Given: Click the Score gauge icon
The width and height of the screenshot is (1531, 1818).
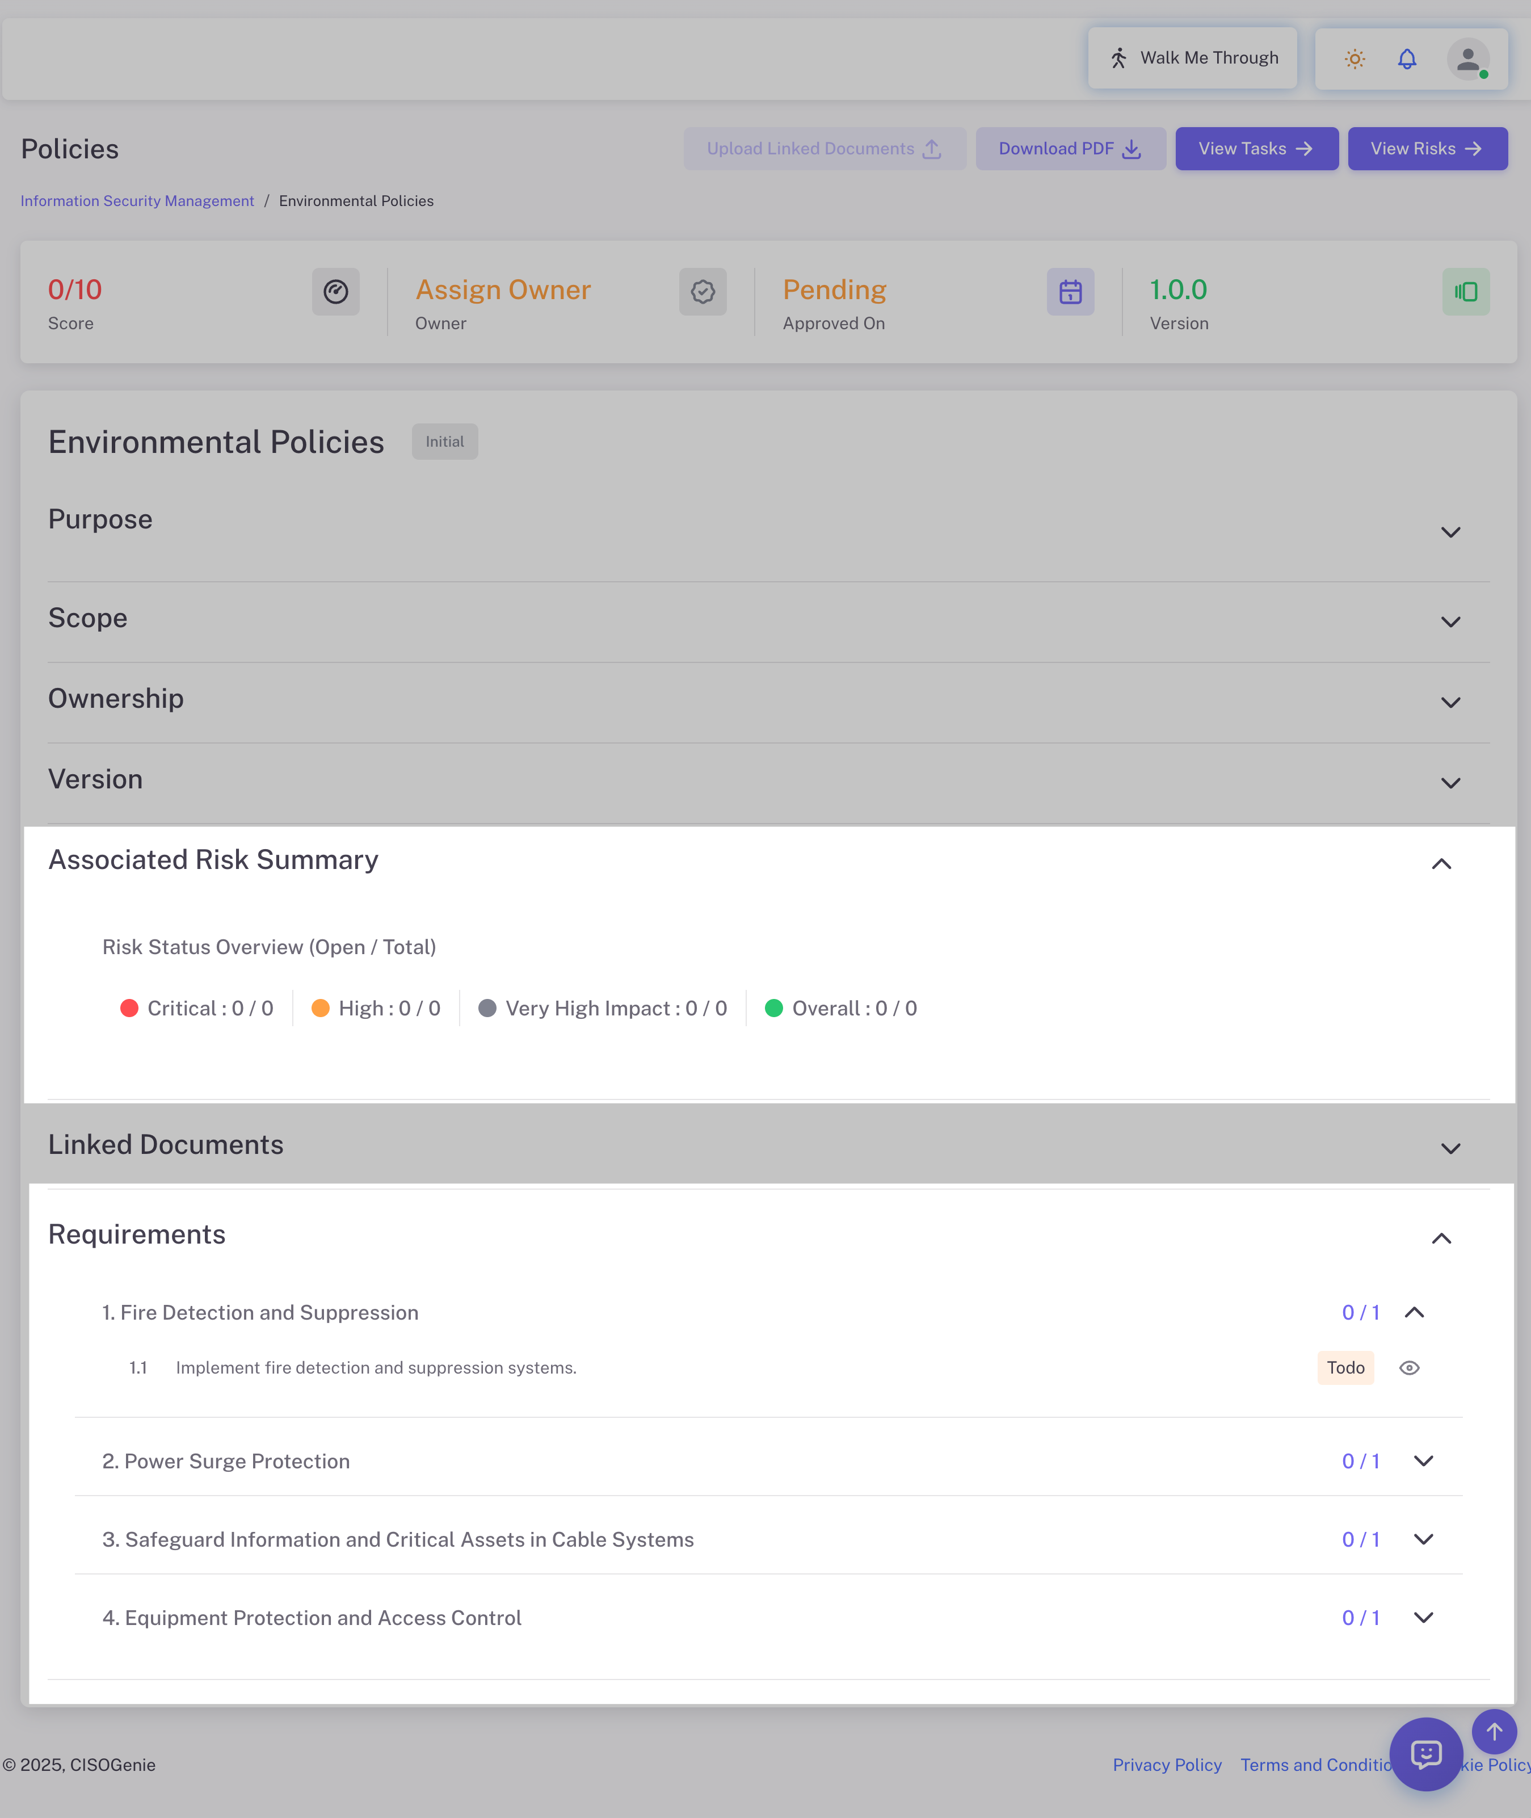Looking at the screenshot, I should tap(336, 292).
